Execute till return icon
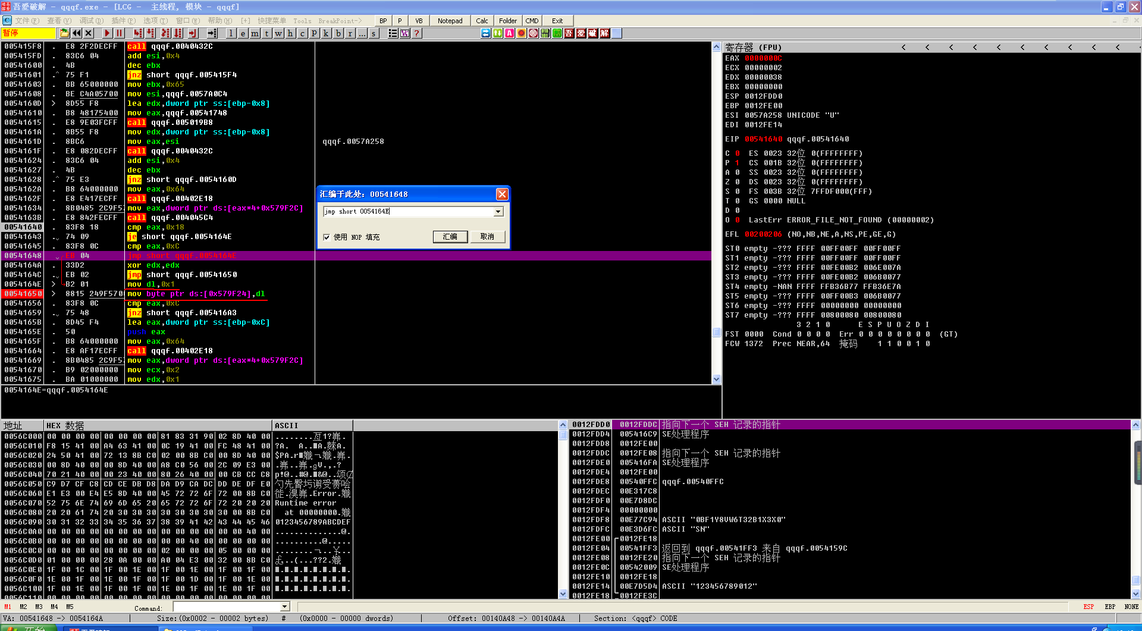The width and height of the screenshot is (1142, 631). 193,33
